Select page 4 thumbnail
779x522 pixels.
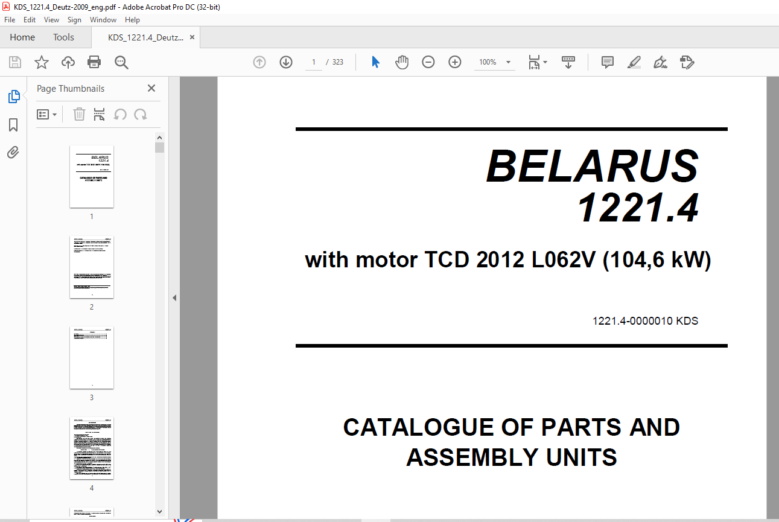[x=92, y=448]
